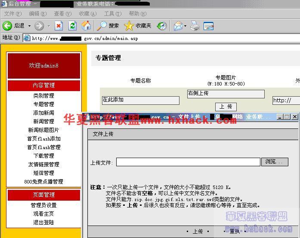The width and height of the screenshot is (300, 238).
Task: Click the Print icon in toolbar
Action: tap(195, 26)
